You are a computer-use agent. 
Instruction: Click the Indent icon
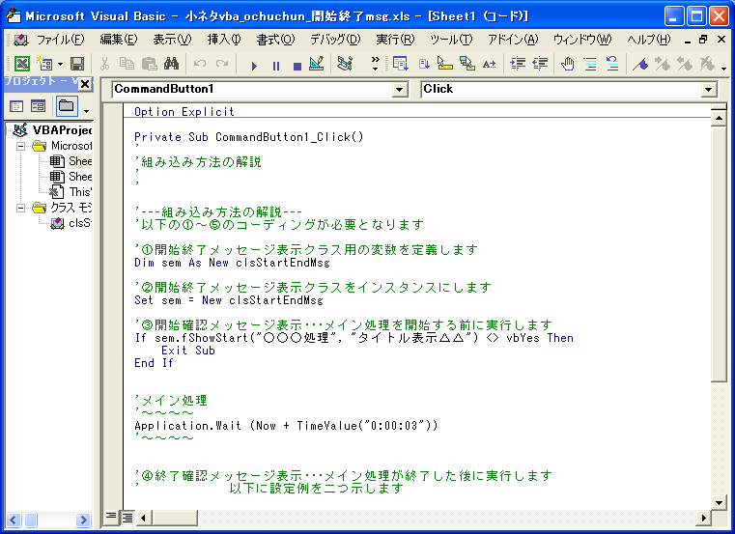pyautogui.click(x=518, y=64)
